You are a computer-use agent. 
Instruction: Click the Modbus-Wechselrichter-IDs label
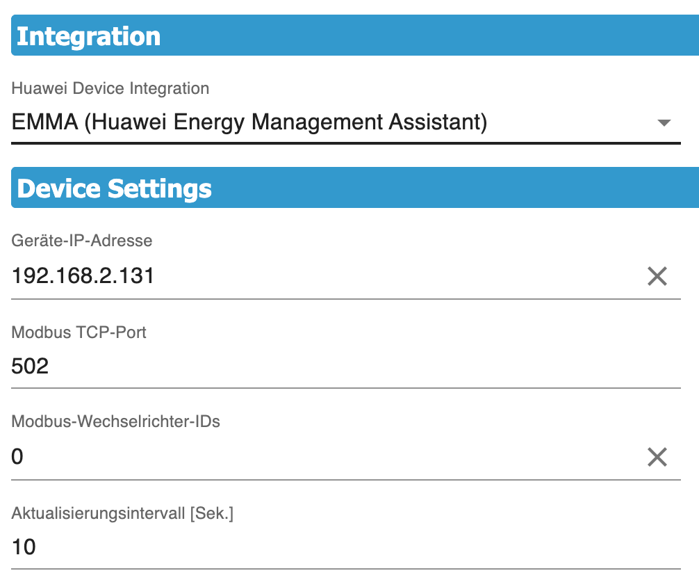[116, 421]
